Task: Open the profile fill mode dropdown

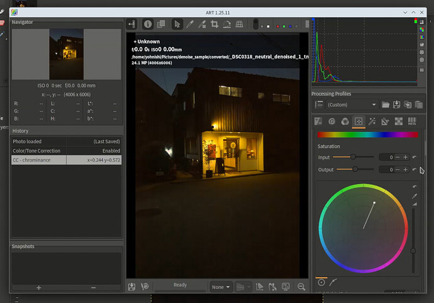Action: click(x=320, y=104)
